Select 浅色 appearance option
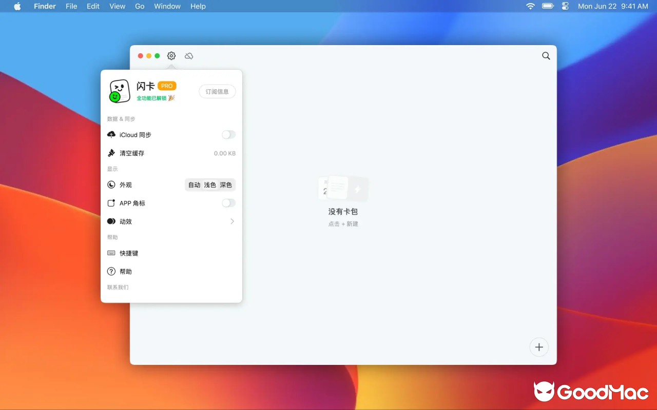The width and height of the screenshot is (657, 410). (210, 185)
